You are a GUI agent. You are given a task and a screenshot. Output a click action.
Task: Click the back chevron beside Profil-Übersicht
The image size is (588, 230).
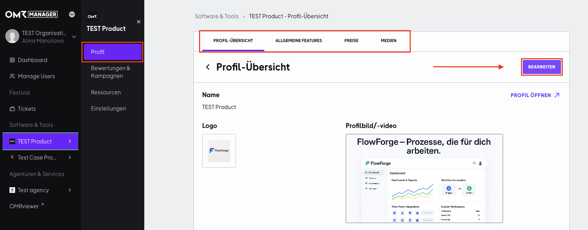pyautogui.click(x=208, y=67)
